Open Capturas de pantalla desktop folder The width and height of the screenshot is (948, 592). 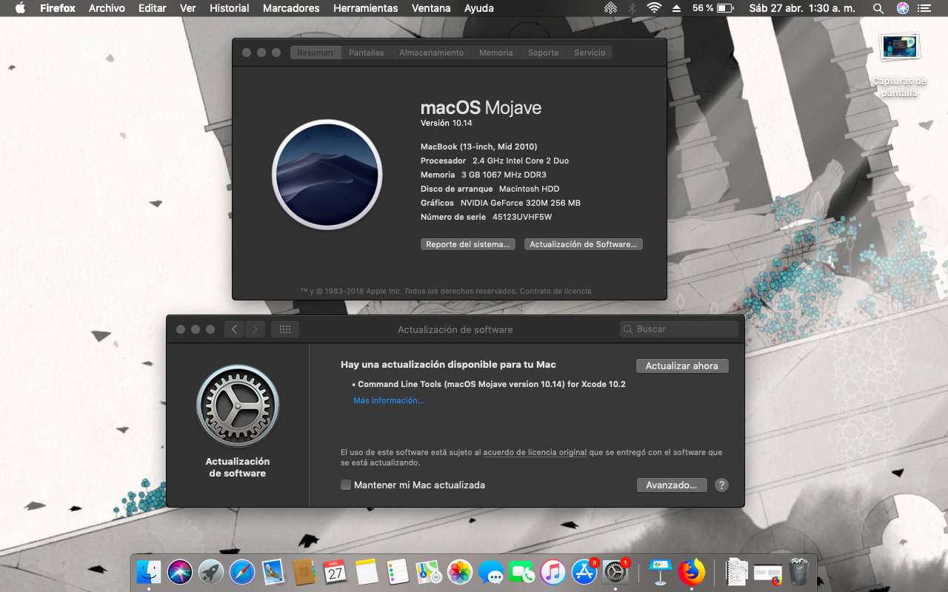899,65
